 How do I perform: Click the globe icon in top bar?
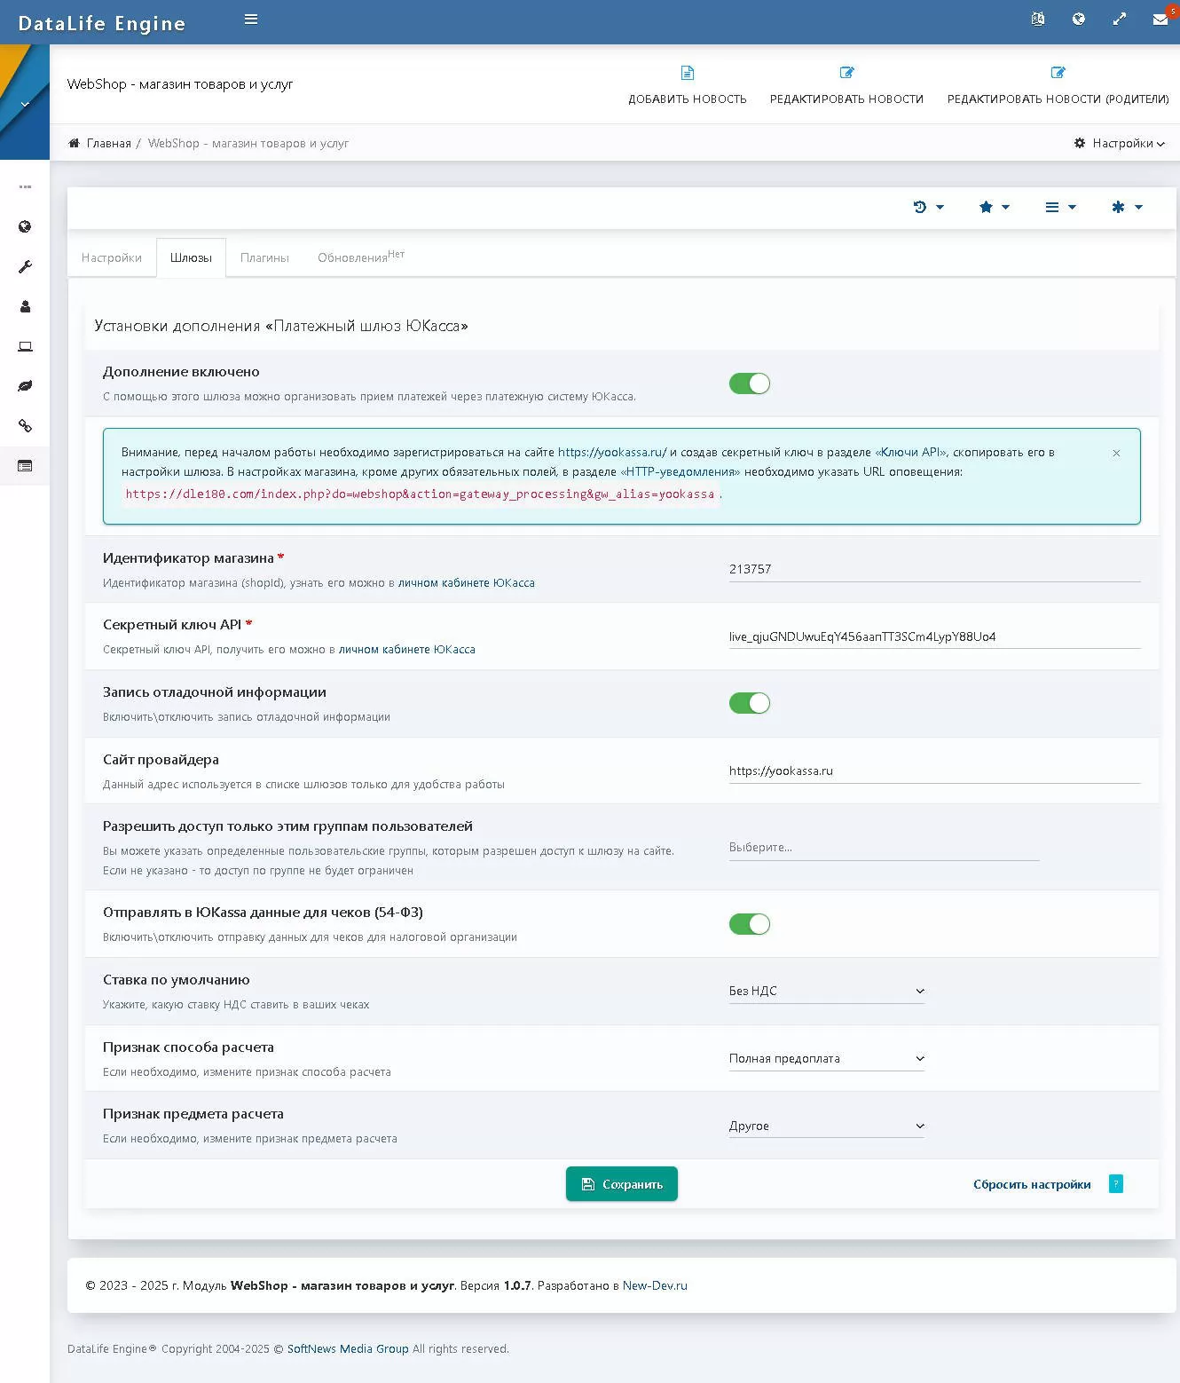tap(1079, 19)
